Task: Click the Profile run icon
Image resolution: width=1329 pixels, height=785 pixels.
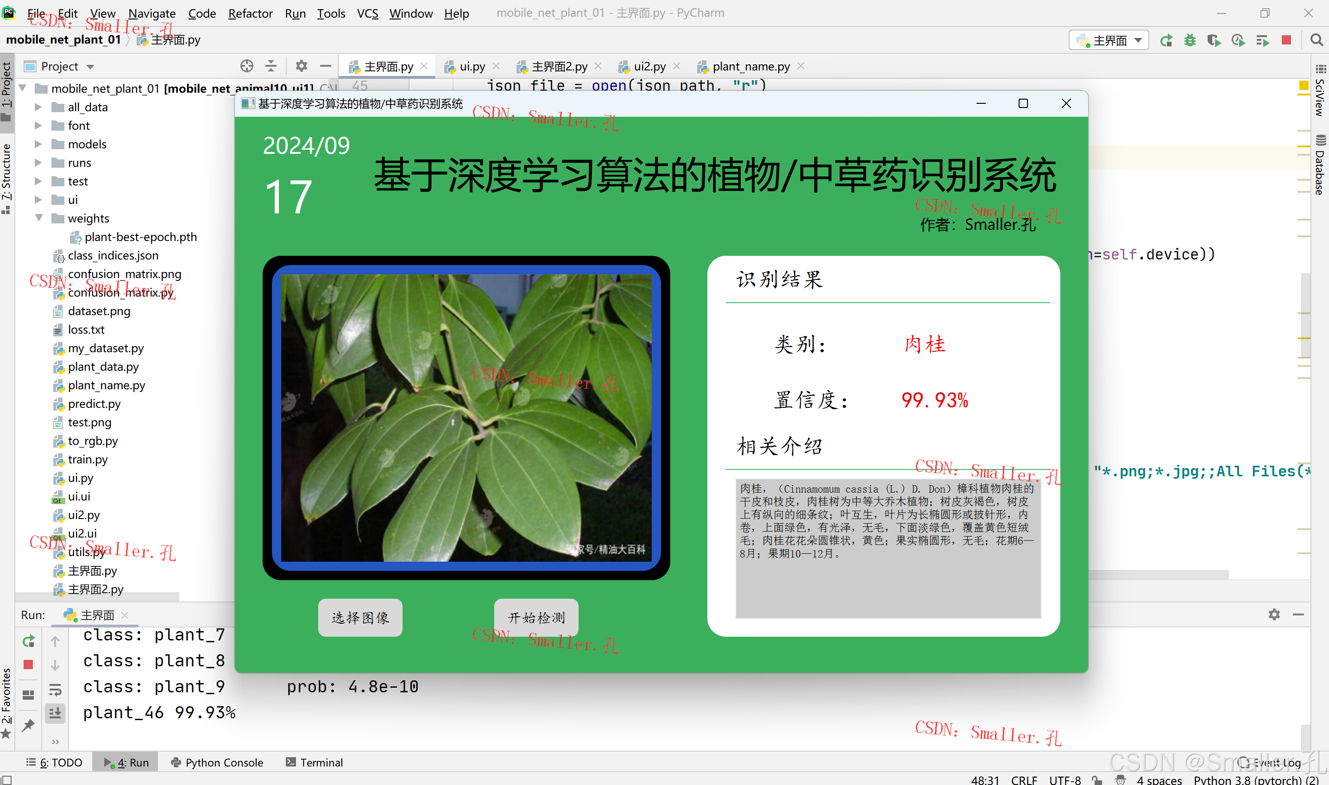Action: (x=1238, y=40)
